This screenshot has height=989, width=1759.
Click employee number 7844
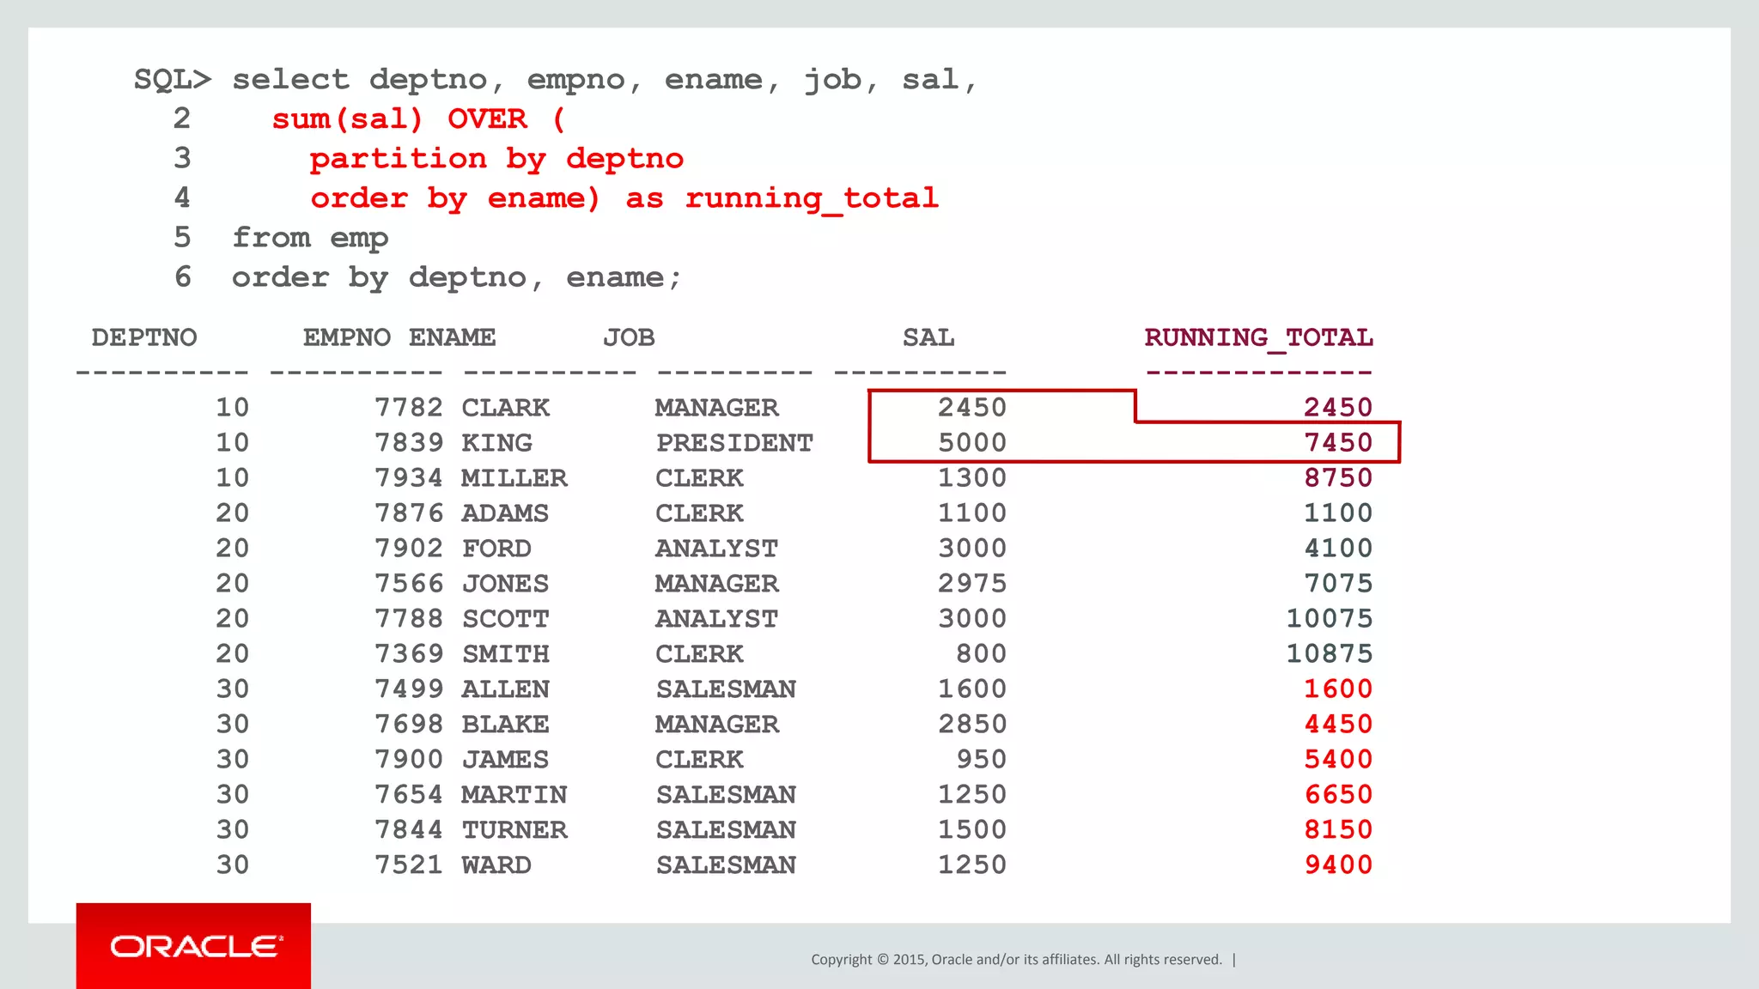coord(409,830)
